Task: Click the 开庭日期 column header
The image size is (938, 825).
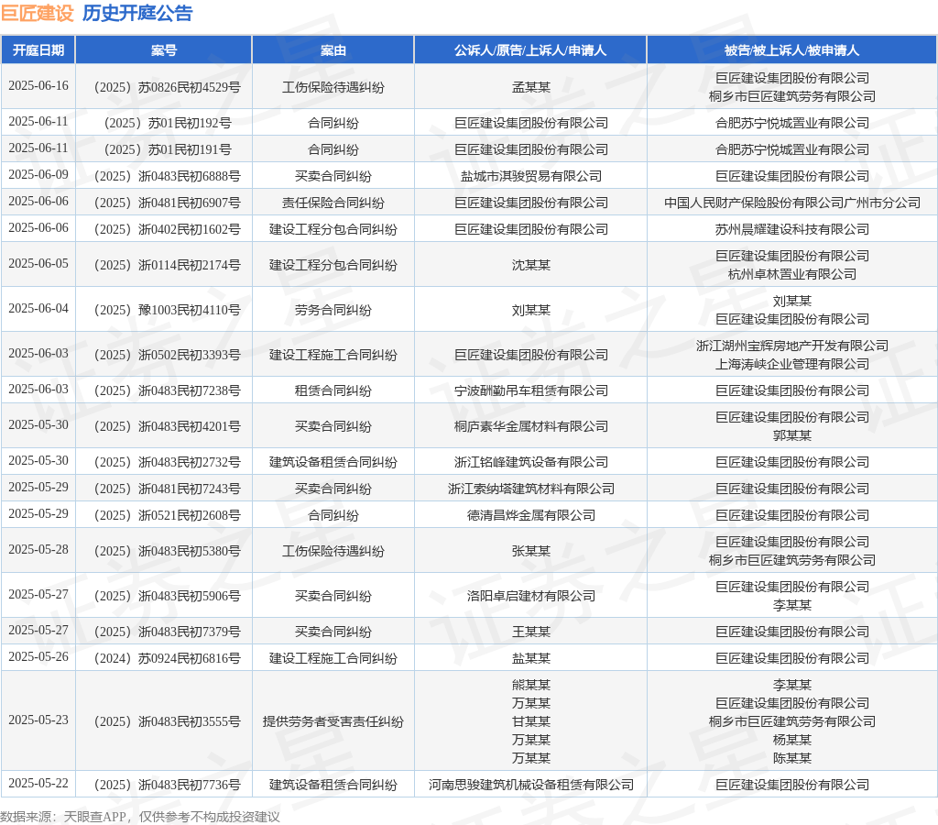Action: click(x=38, y=50)
